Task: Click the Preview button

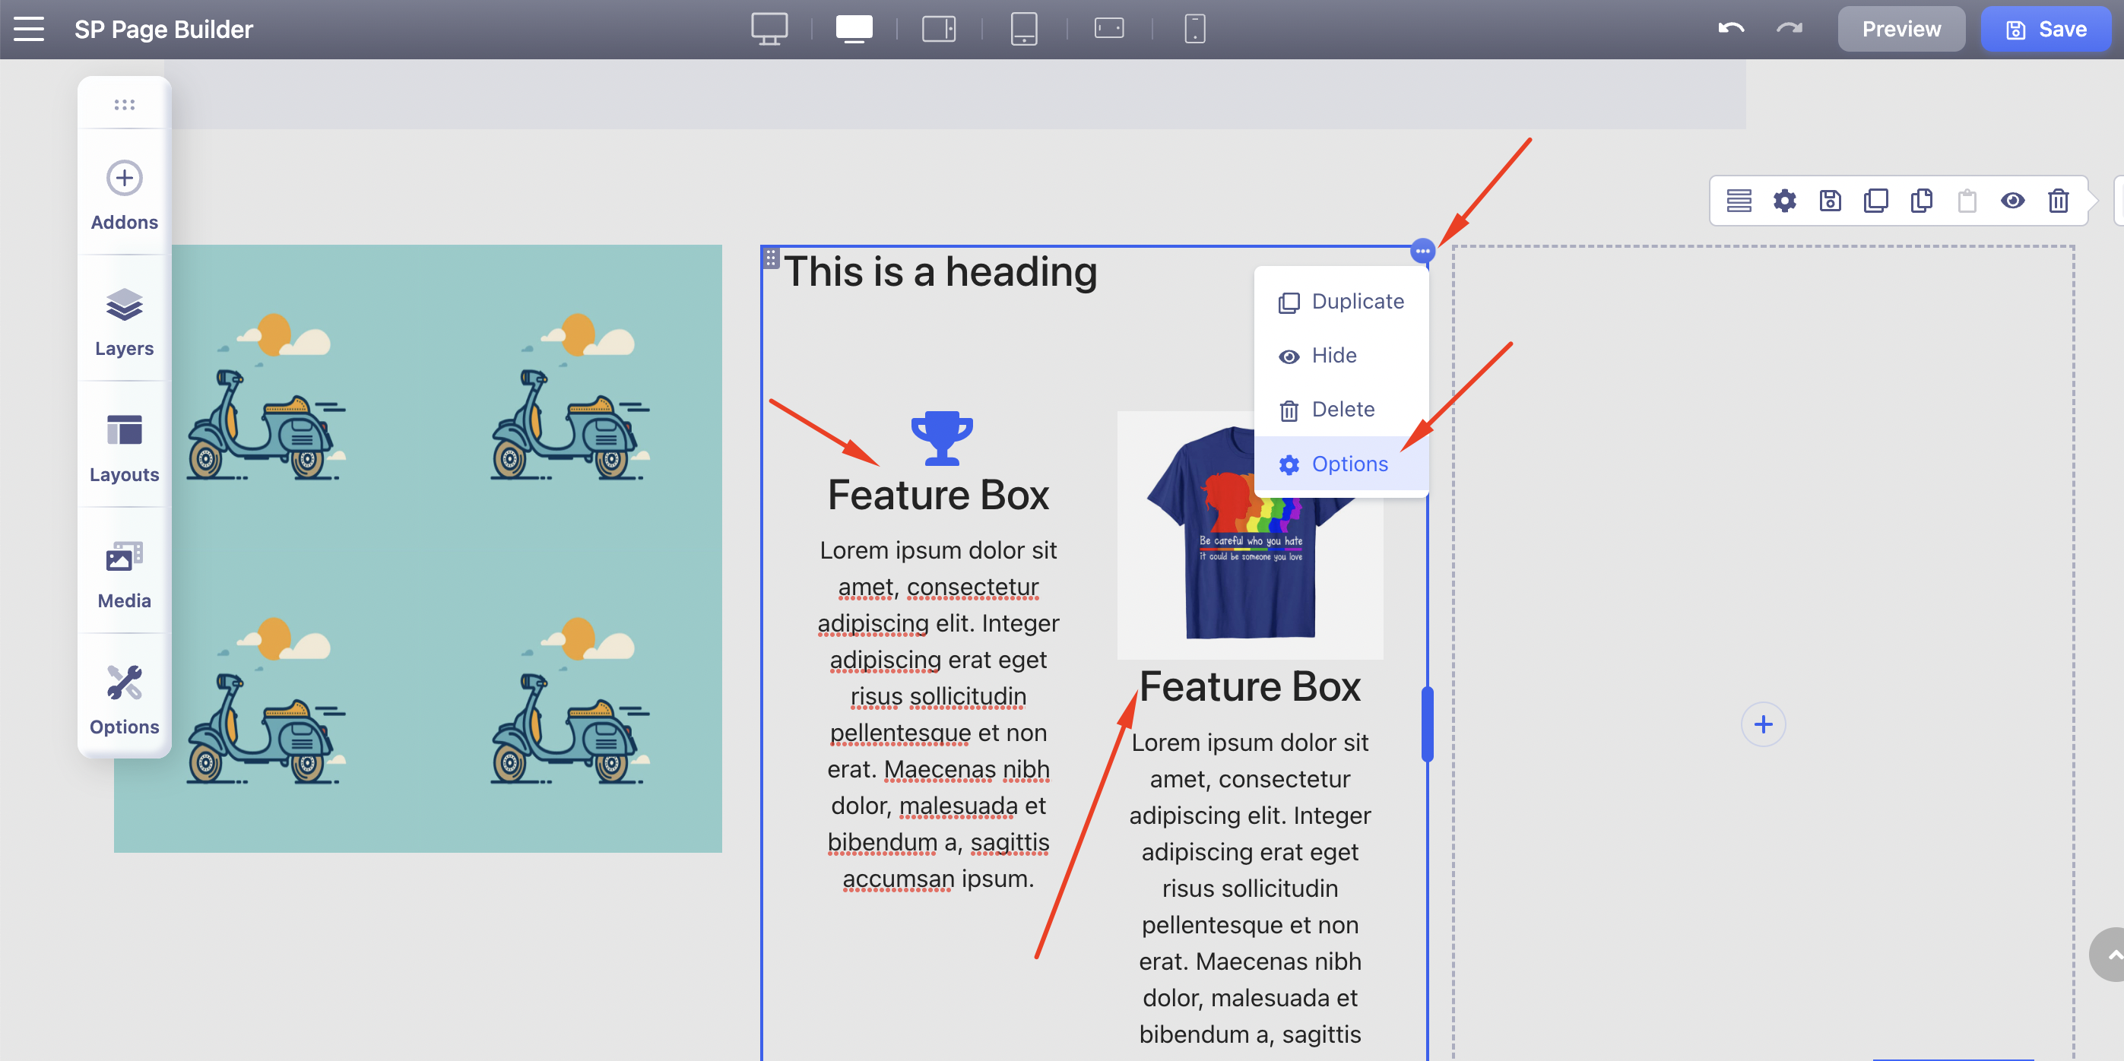Action: tap(1901, 29)
